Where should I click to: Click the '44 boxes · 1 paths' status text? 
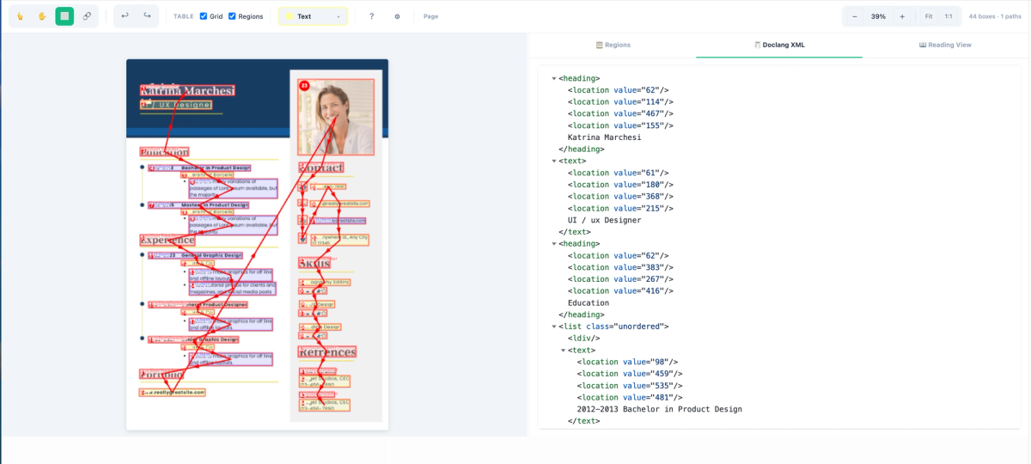point(995,16)
